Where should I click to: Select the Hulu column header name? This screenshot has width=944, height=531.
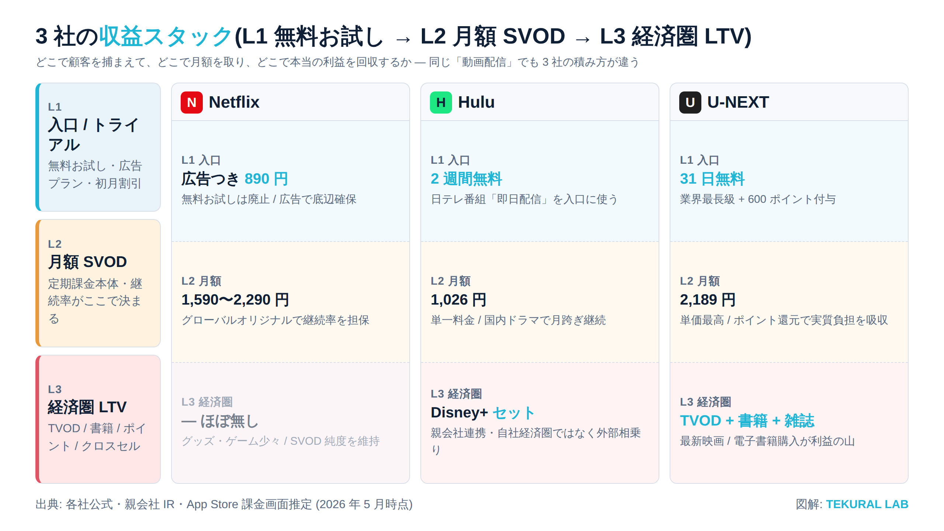(476, 102)
